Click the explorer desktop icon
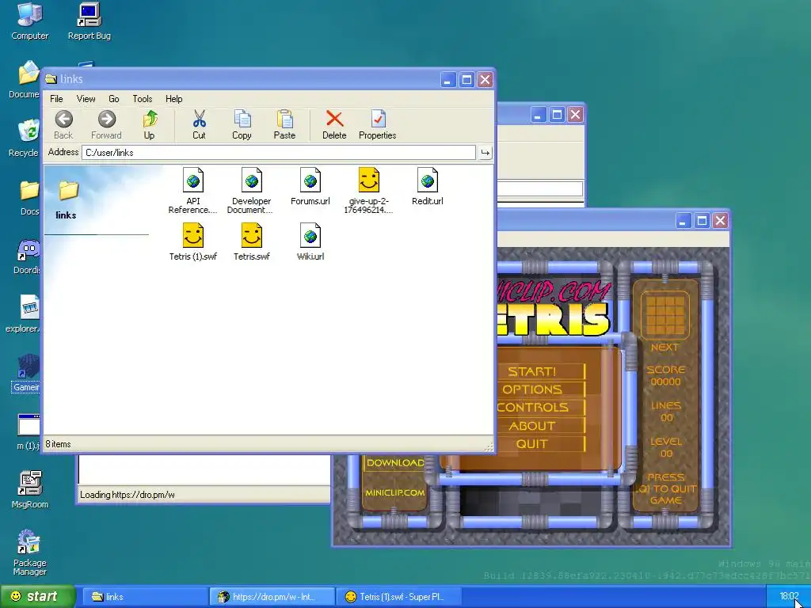 tap(23, 314)
